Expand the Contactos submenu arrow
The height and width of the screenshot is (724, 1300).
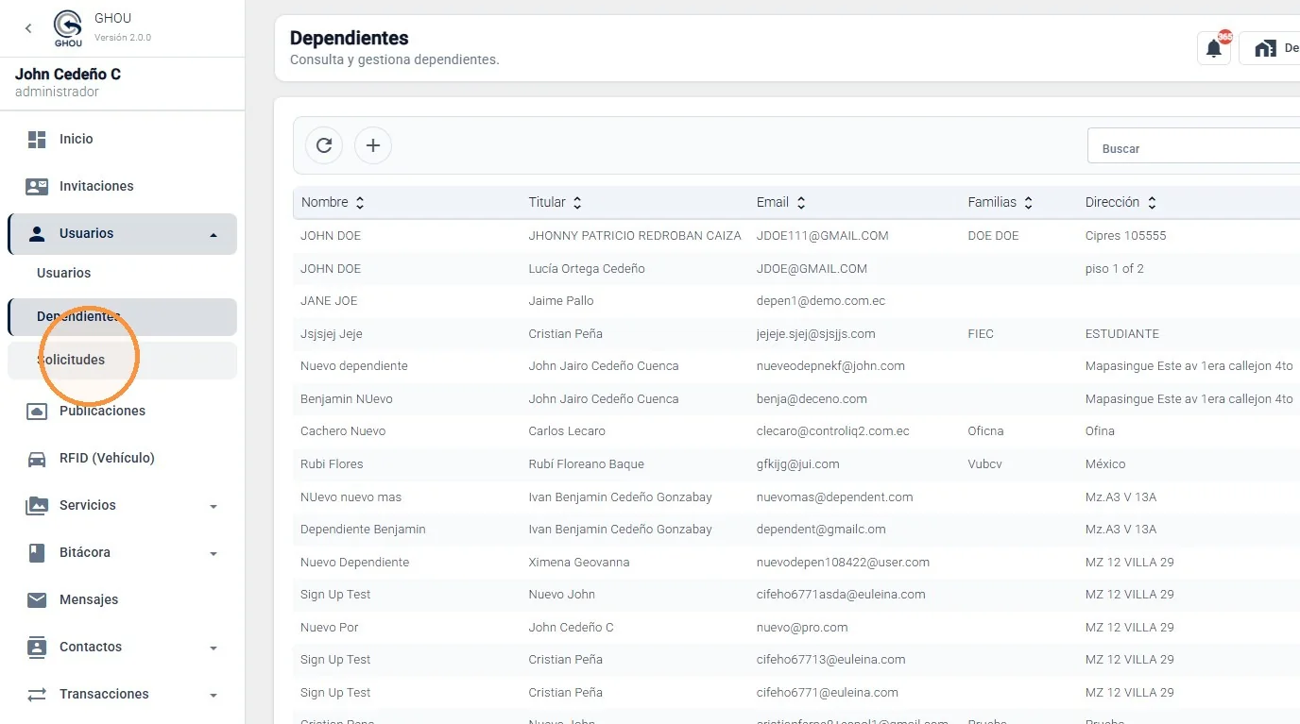(x=214, y=648)
